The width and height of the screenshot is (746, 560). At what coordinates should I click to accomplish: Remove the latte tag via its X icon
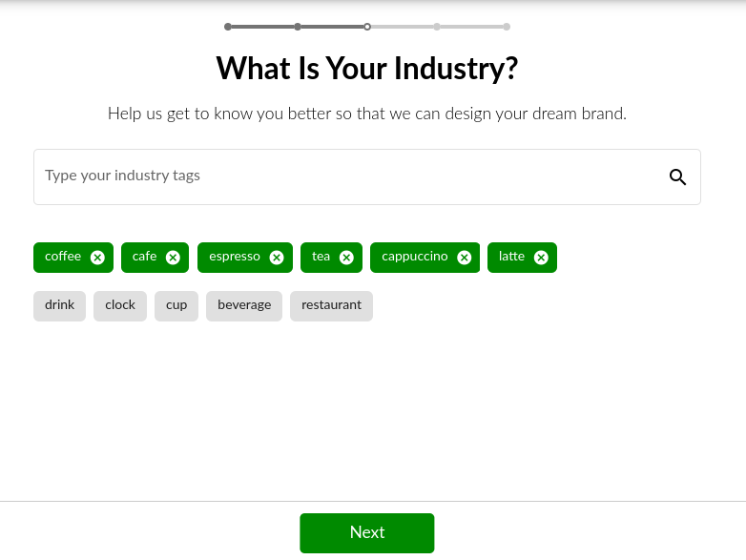tap(541, 258)
